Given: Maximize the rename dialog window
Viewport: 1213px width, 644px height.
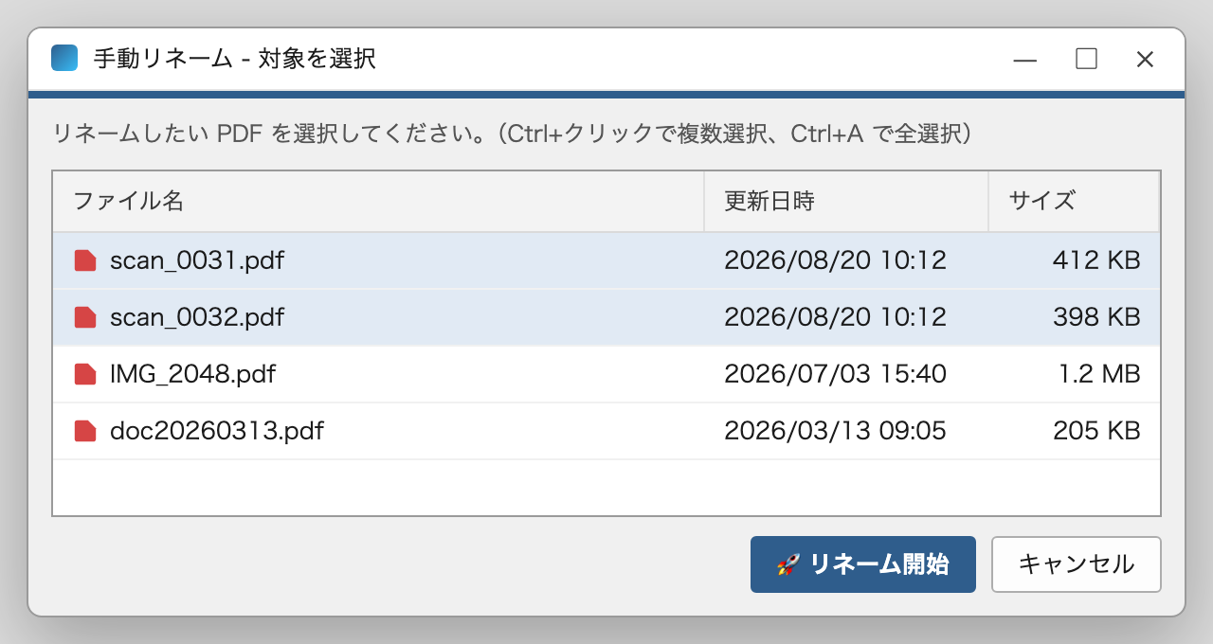Looking at the screenshot, I should coord(1086,60).
